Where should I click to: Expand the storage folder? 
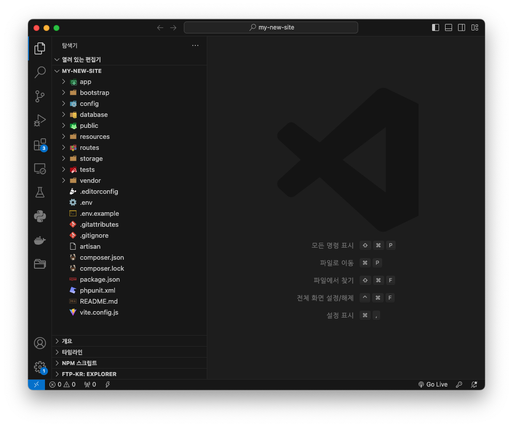[x=130, y=159]
